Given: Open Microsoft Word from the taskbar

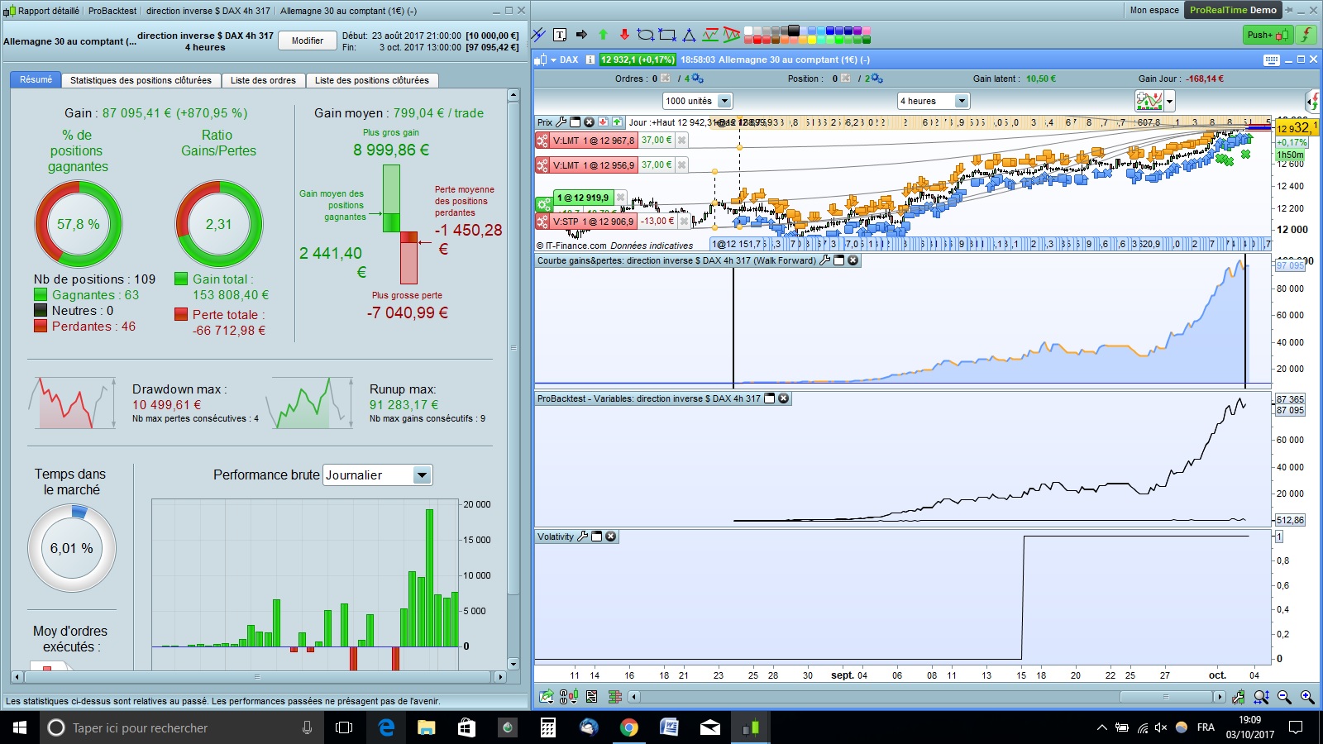Looking at the screenshot, I should coord(669,727).
